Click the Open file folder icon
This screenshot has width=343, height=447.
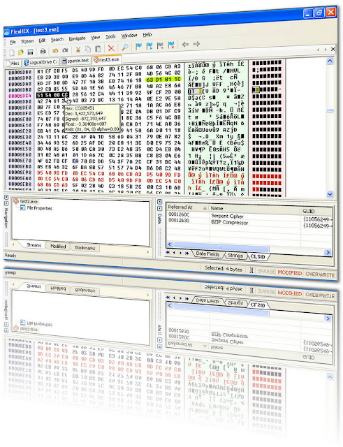click(x=21, y=52)
